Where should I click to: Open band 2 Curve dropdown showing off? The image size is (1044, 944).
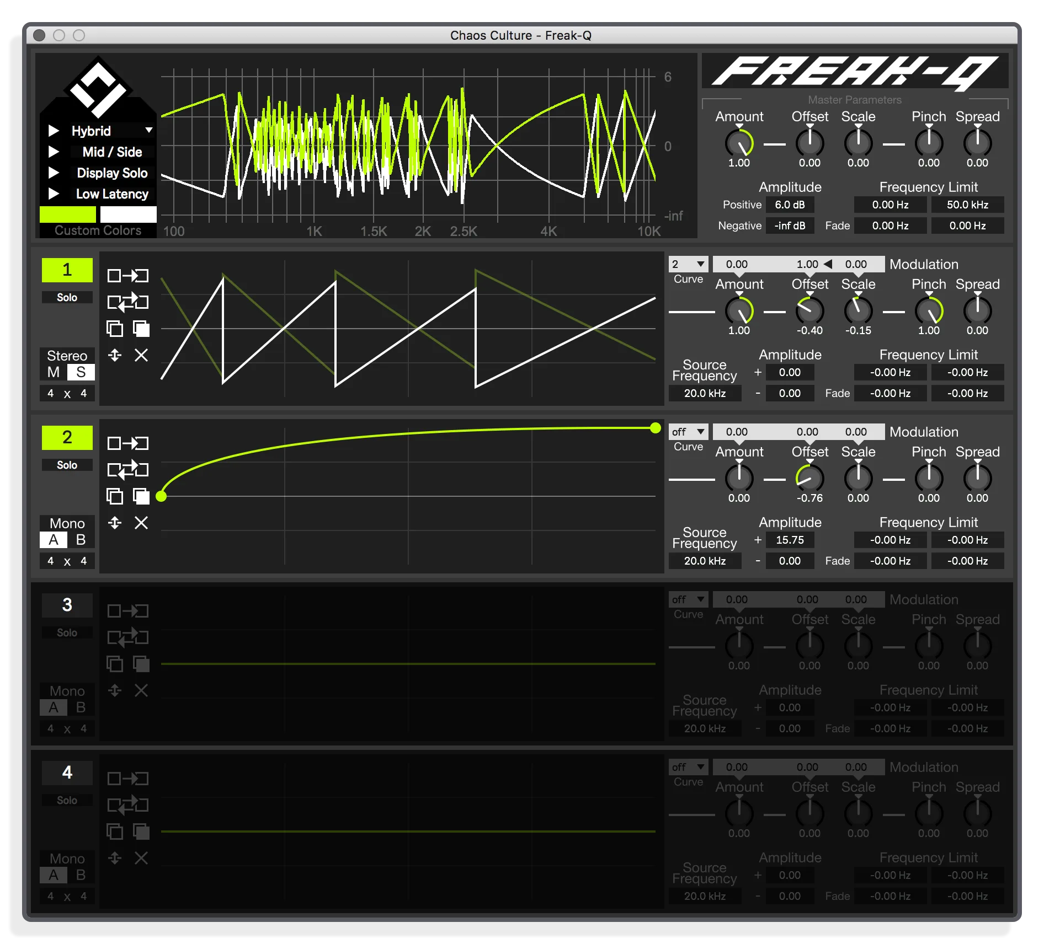pyautogui.click(x=688, y=432)
